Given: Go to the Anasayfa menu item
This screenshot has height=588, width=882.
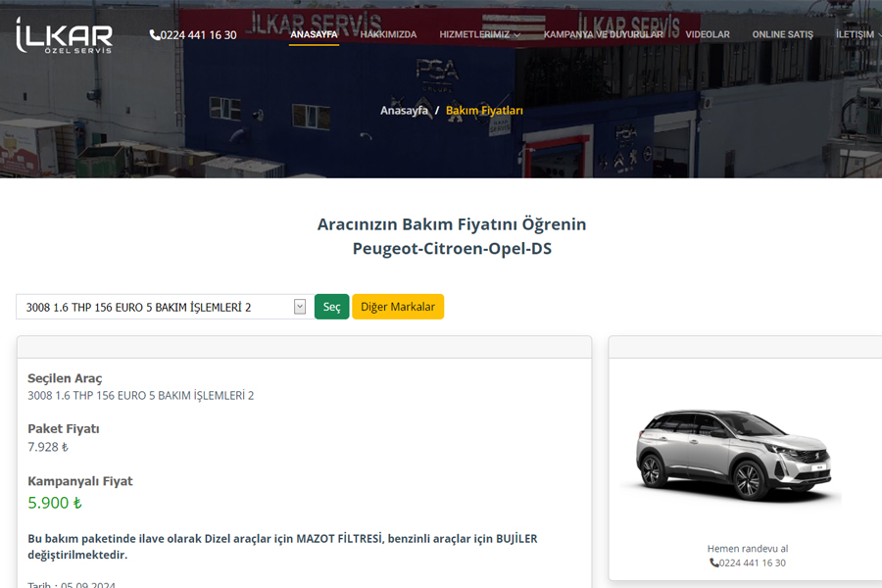Looking at the screenshot, I should pos(314,34).
